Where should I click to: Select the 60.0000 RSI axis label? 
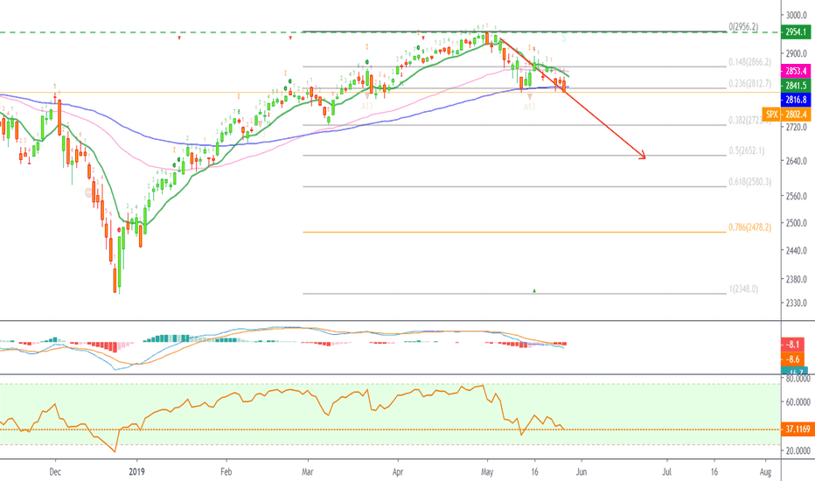[798, 402]
